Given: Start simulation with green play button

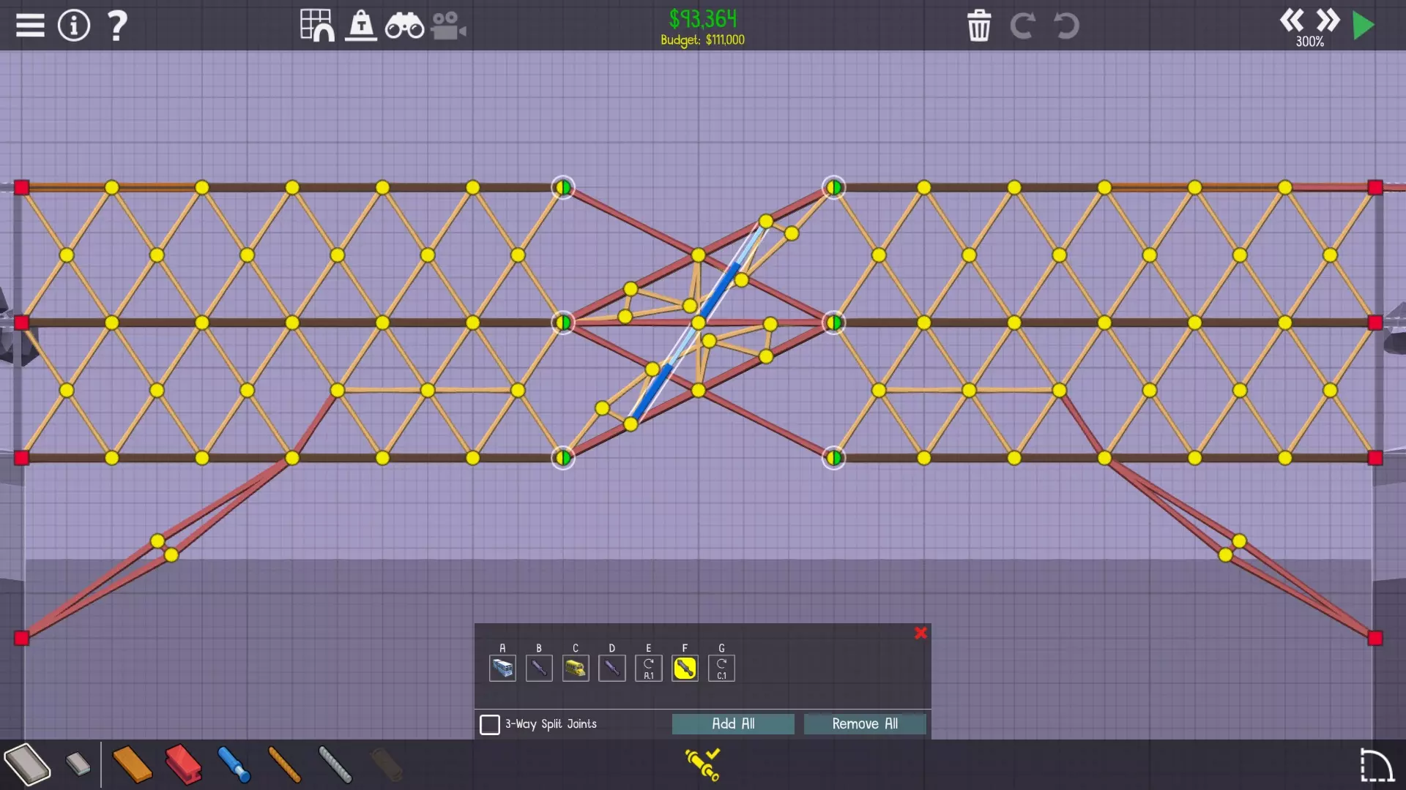Looking at the screenshot, I should pos(1363,26).
